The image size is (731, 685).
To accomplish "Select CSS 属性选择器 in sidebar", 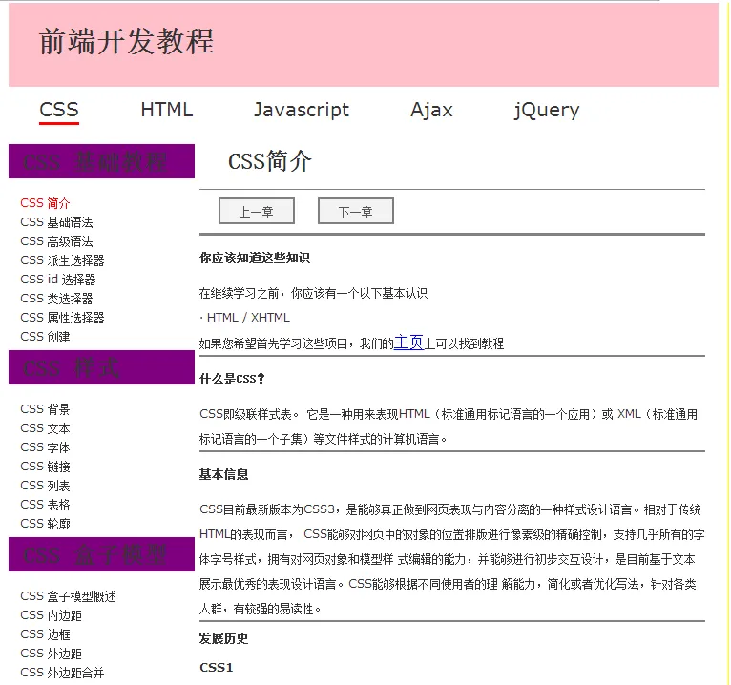I will pos(62,318).
